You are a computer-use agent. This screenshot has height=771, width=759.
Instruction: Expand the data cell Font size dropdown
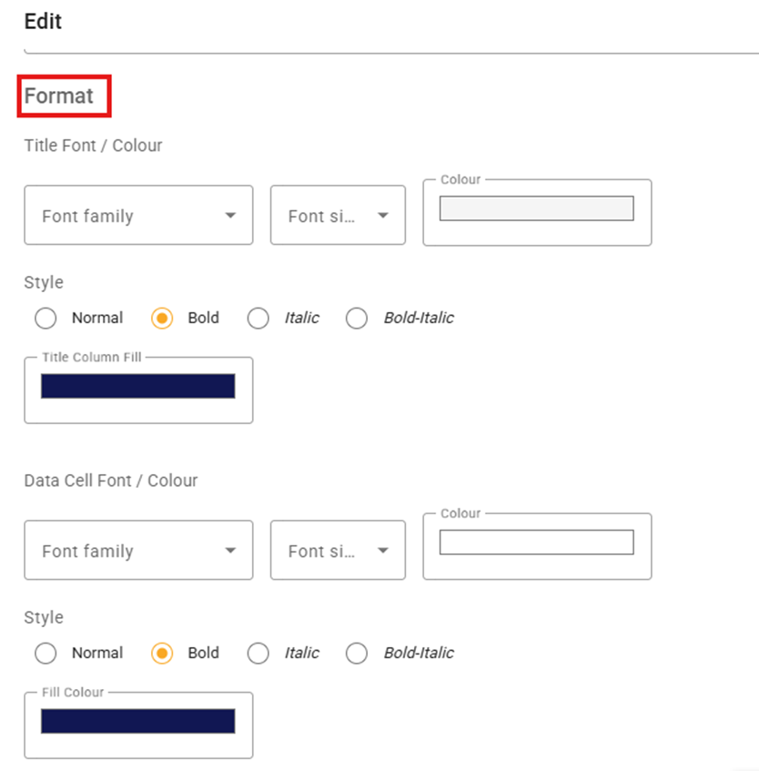(x=338, y=550)
